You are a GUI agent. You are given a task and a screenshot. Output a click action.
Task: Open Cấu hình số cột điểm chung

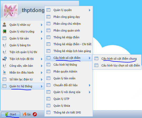click(x=117, y=59)
